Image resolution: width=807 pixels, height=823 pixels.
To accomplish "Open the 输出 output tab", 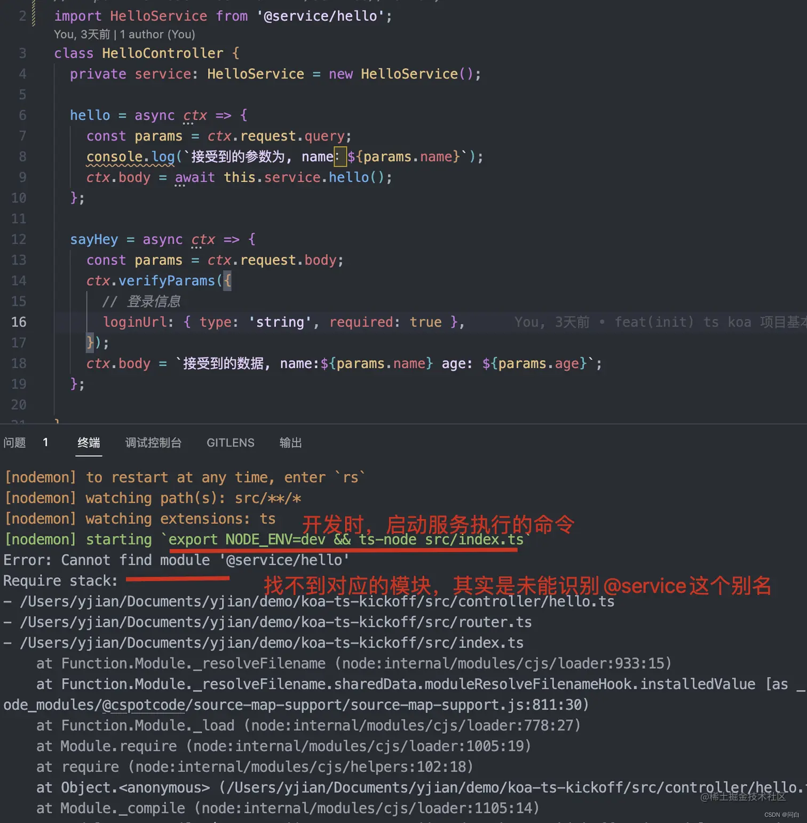I will point(291,443).
